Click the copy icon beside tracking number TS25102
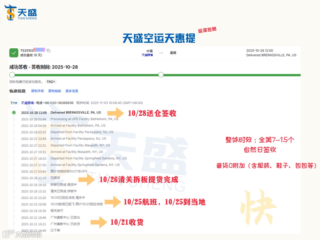The width and height of the screenshot is (320, 240). pyautogui.click(x=48, y=50)
